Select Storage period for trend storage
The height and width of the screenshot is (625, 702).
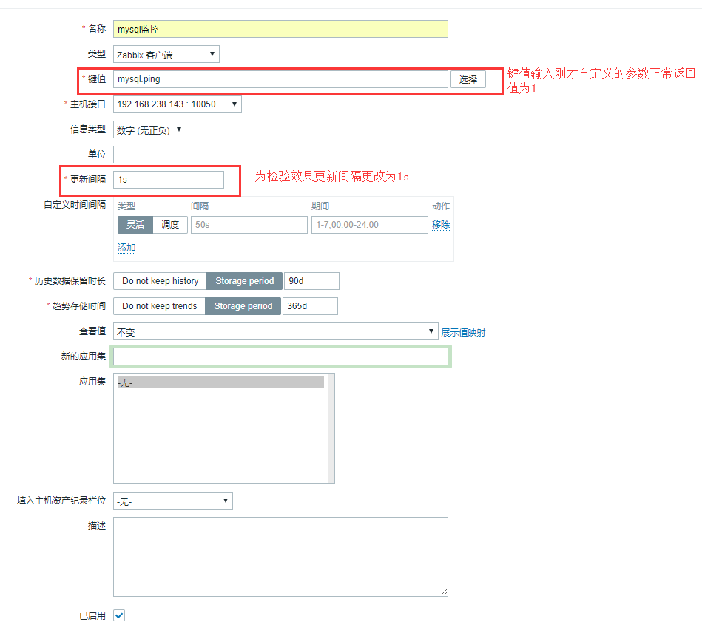pyautogui.click(x=243, y=306)
